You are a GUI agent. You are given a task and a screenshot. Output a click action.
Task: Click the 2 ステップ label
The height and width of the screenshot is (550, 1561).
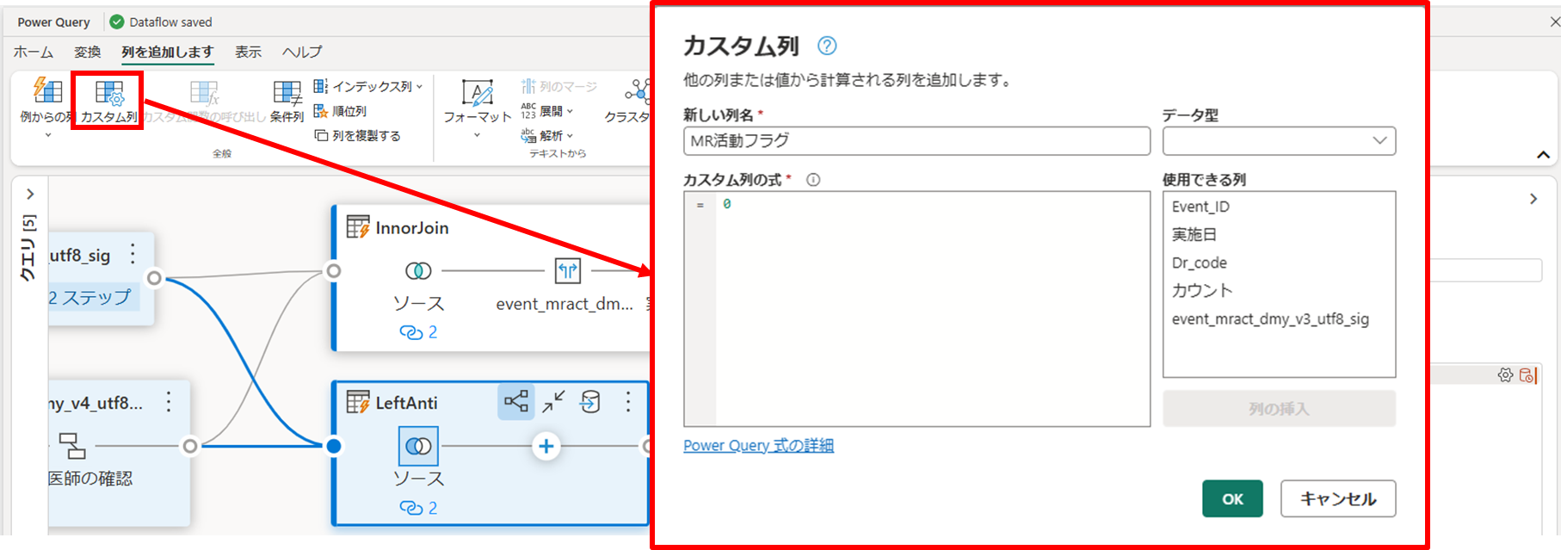pos(90,298)
